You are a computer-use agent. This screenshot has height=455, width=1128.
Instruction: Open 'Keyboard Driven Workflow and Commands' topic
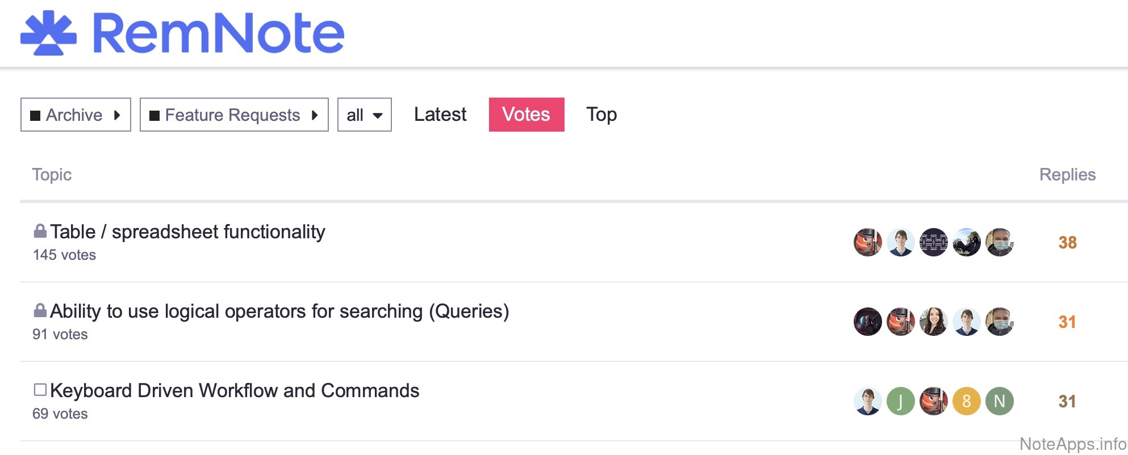[x=235, y=391]
